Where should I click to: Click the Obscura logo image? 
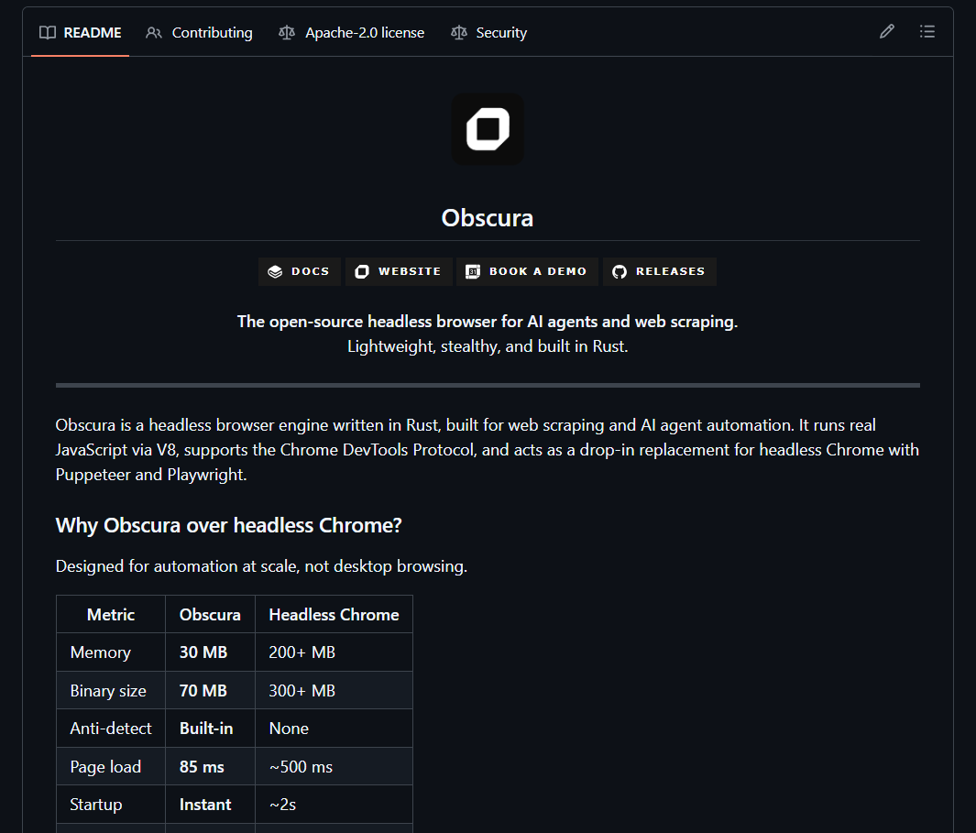pos(488,129)
